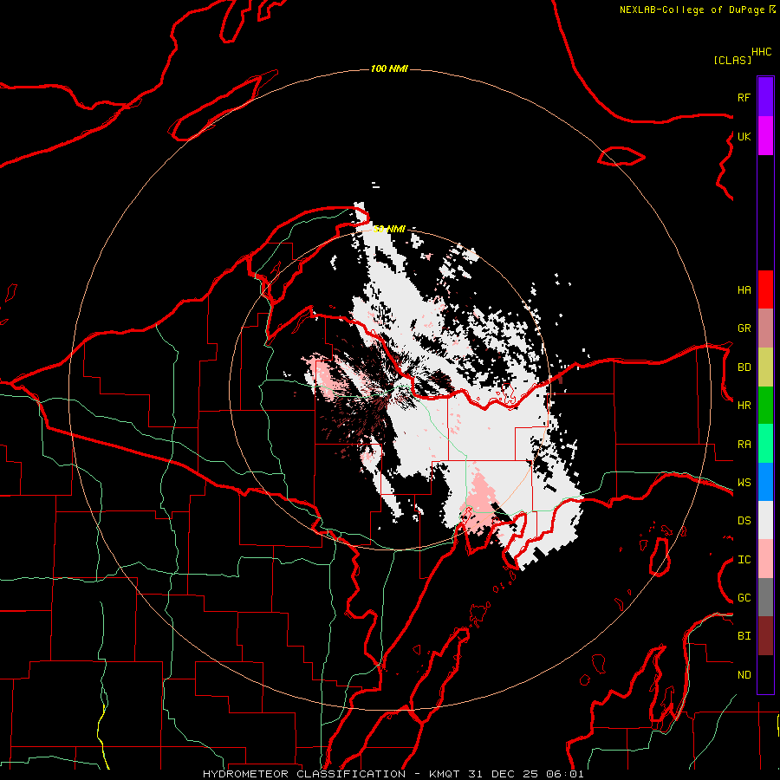Click the ND legend label

(x=744, y=675)
